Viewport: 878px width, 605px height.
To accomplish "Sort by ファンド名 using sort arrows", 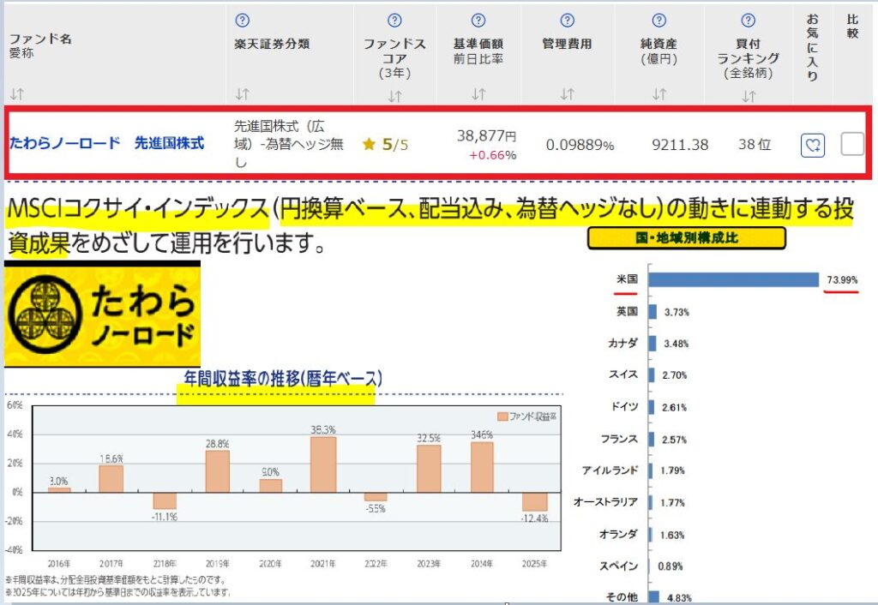I will tap(15, 94).
